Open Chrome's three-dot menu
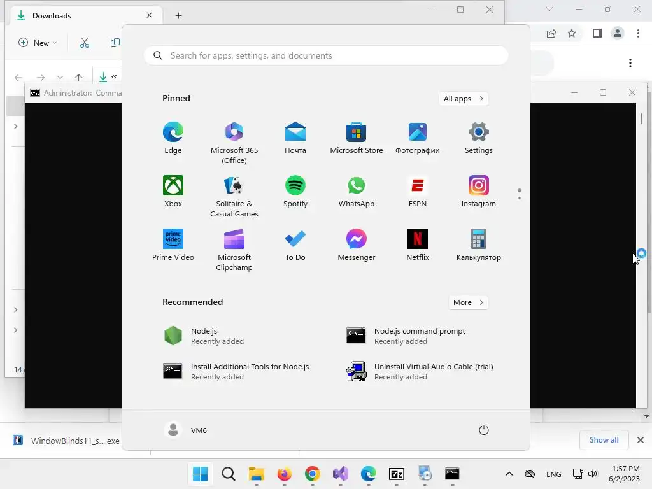 click(638, 33)
